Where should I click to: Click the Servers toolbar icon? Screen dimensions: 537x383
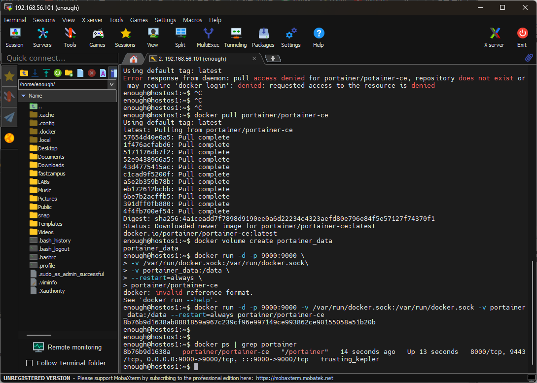(42, 37)
